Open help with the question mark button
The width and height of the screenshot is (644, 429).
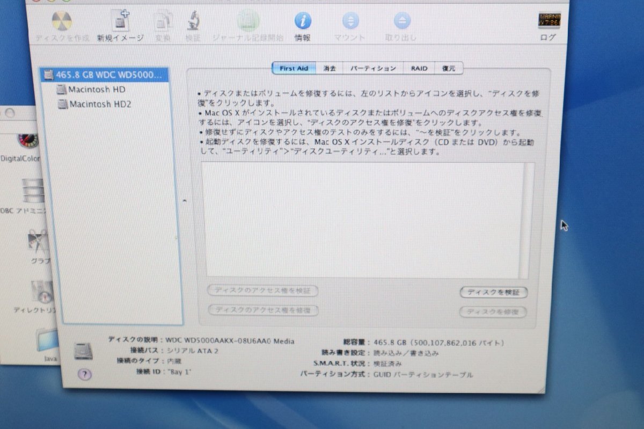[x=85, y=374]
